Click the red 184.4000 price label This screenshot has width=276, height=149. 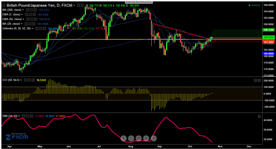click(x=268, y=42)
